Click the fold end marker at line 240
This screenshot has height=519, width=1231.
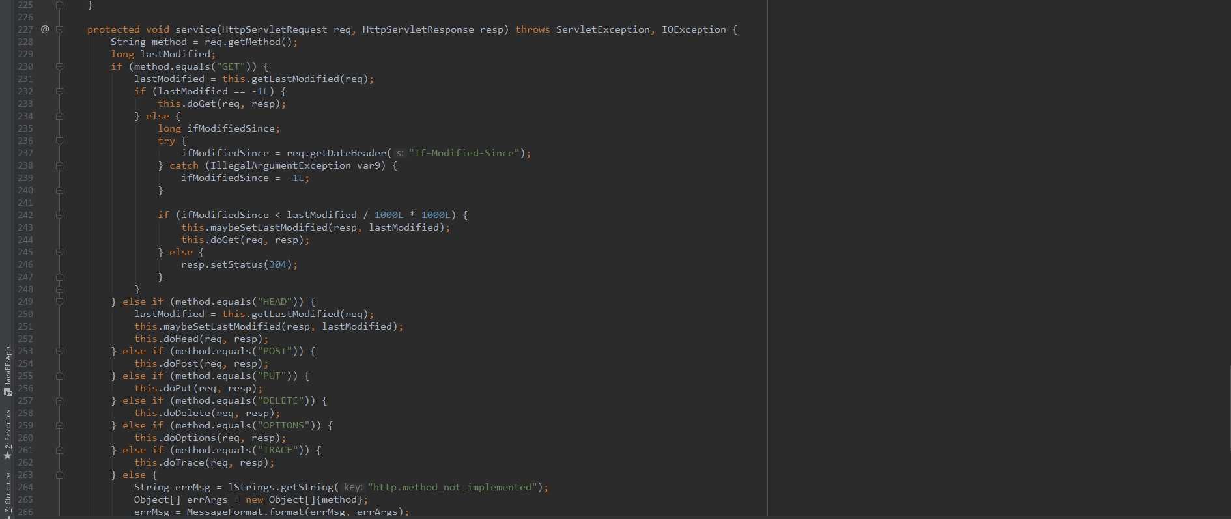pyautogui.click(x=59, y=190)
